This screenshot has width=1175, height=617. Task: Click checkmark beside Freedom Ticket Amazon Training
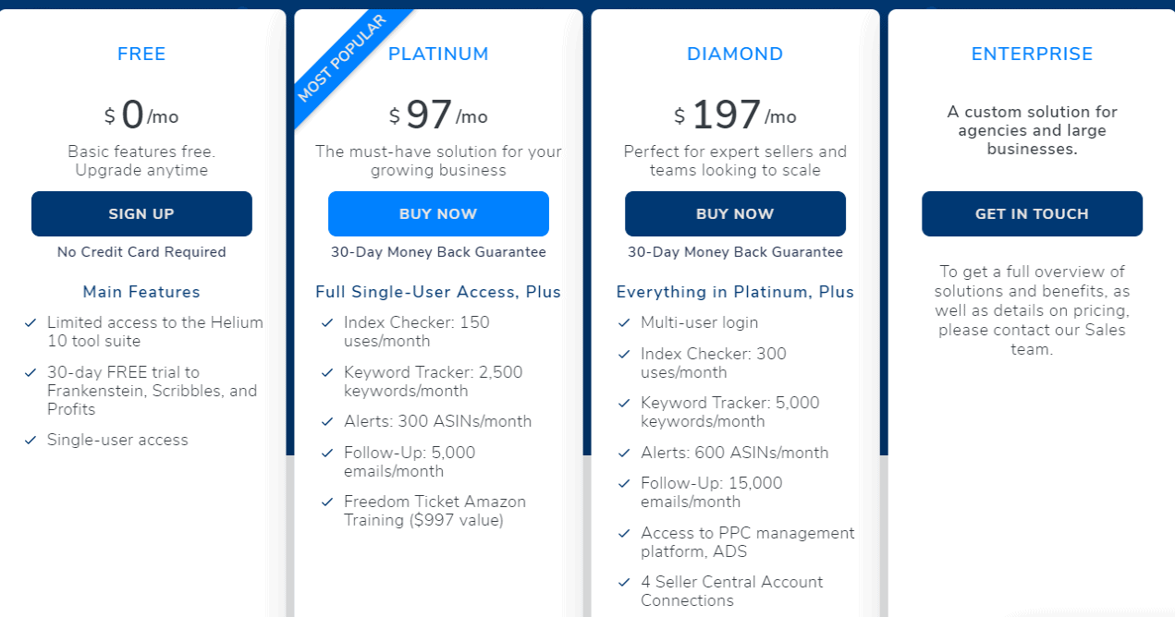pos(327,502)
